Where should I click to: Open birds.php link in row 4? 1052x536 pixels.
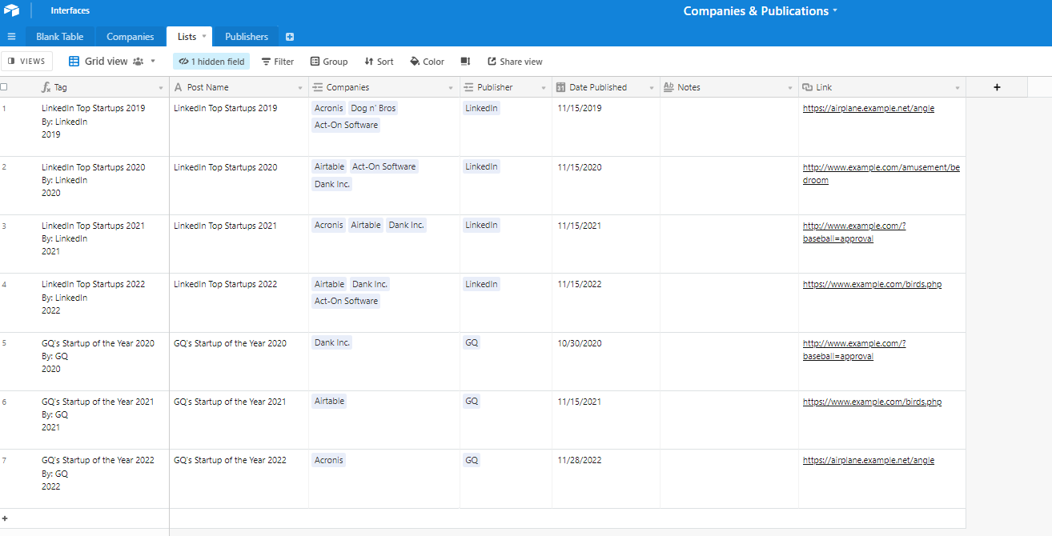[x=872, y=285]
